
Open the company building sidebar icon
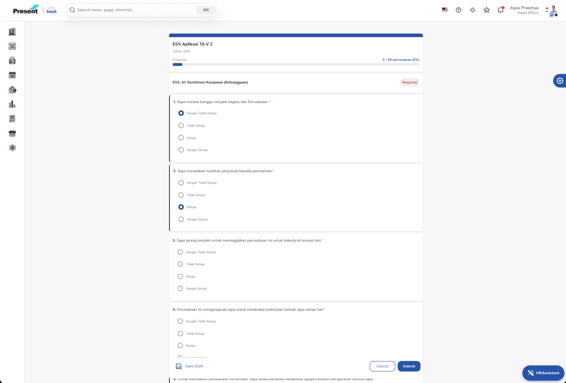click(12, 32)
